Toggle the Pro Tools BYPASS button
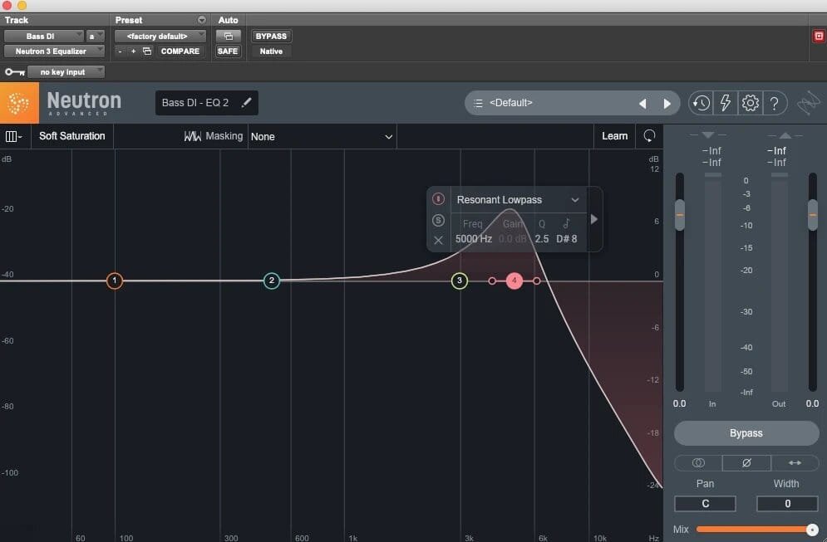Image resolution: width=827 pixels, height=542 pixels. 271,36
